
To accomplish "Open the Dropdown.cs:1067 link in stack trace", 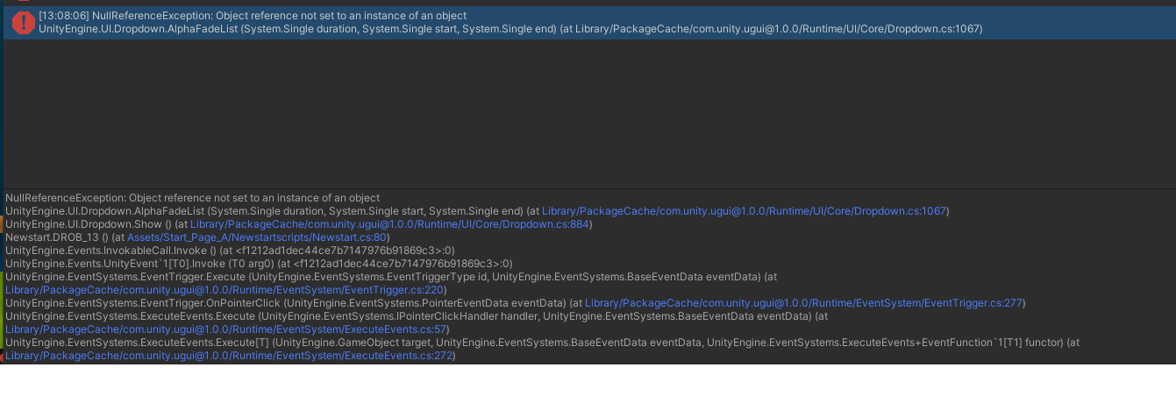I will point(745,211).
